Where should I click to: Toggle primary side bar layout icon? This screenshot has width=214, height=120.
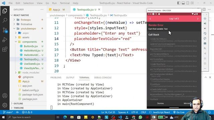pyautogui.click(x=179, y=3)
